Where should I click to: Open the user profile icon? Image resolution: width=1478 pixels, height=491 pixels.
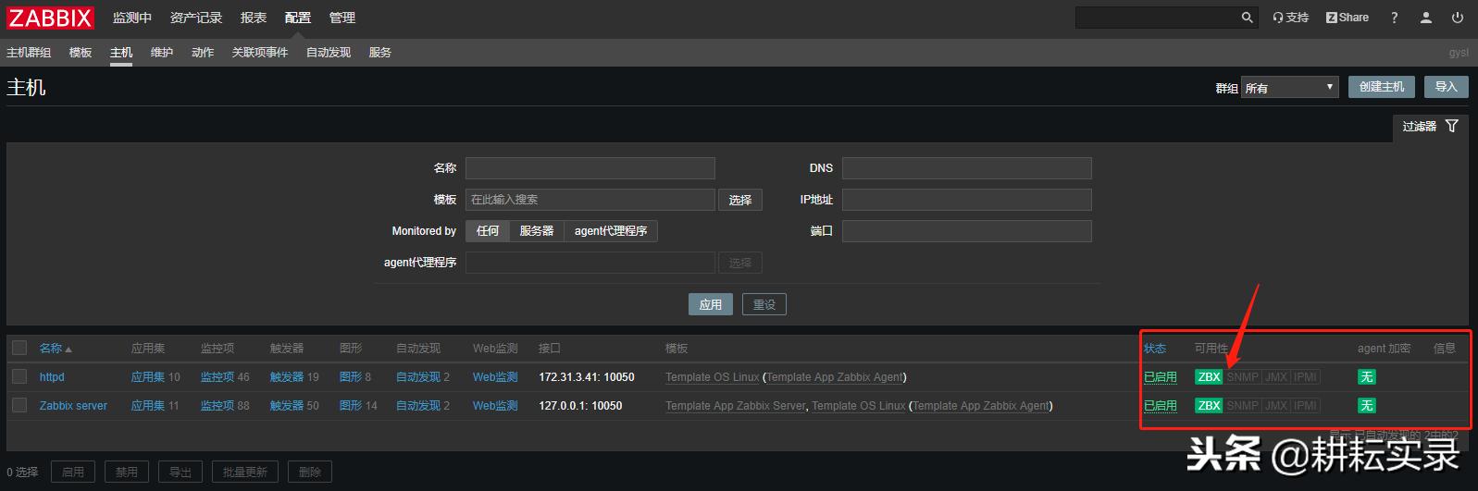point(1426,18)
